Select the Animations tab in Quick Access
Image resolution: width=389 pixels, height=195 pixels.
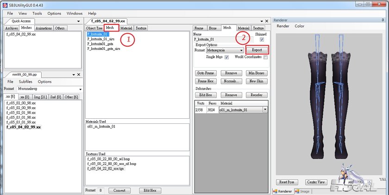44,28
